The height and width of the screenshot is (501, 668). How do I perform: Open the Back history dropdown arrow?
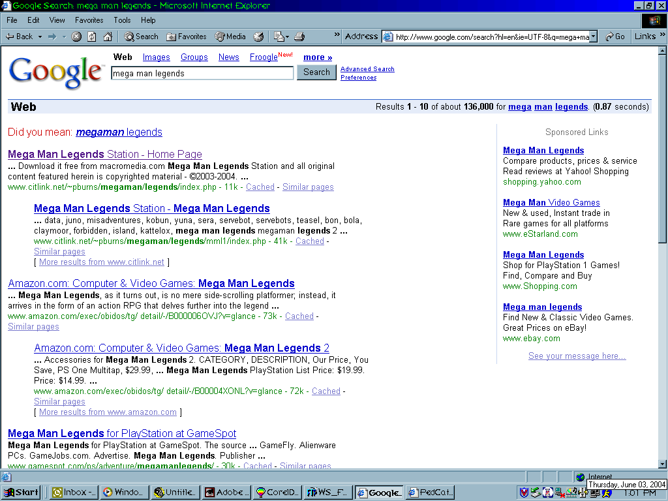[x=40, y=37]
